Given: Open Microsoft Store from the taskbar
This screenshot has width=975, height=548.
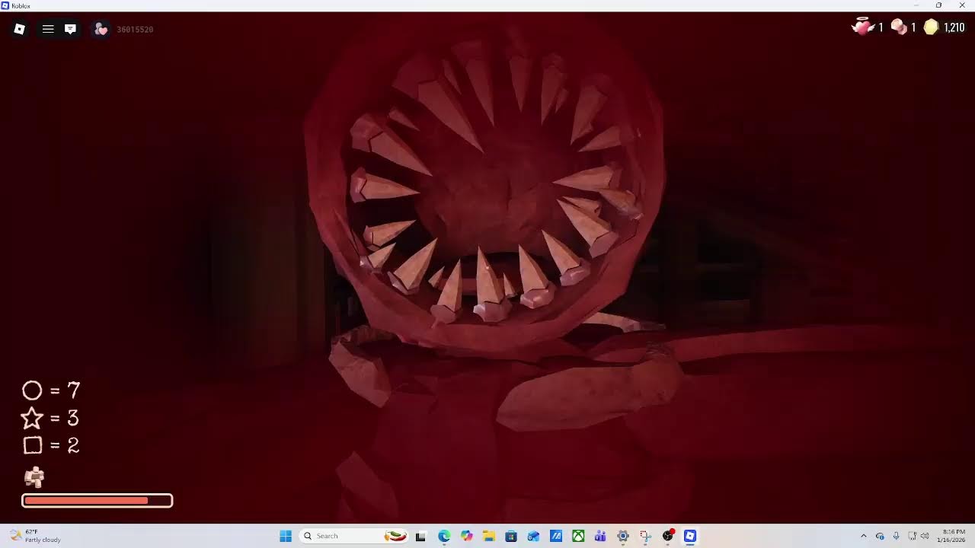Looking at the screenshot, I should [511, 536].
